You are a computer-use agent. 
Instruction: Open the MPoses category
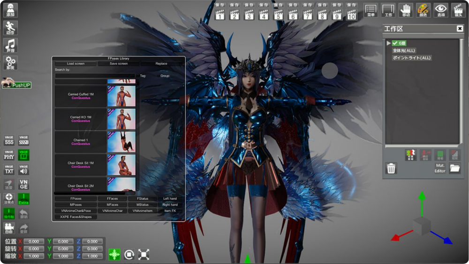coord(76,205)
